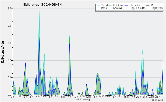Screen dimensions: 166x102
Task: Click the Total peak before 21 h
Action: (x=142, y=49)
